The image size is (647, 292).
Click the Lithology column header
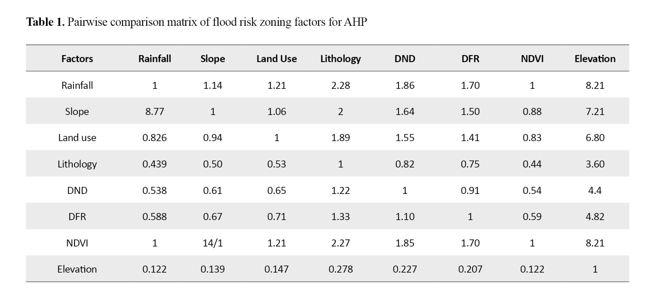(x=340, y=59)
